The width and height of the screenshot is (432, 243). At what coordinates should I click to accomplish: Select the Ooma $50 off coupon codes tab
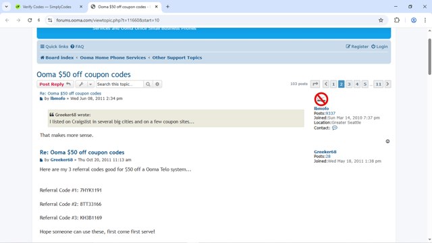124,7
